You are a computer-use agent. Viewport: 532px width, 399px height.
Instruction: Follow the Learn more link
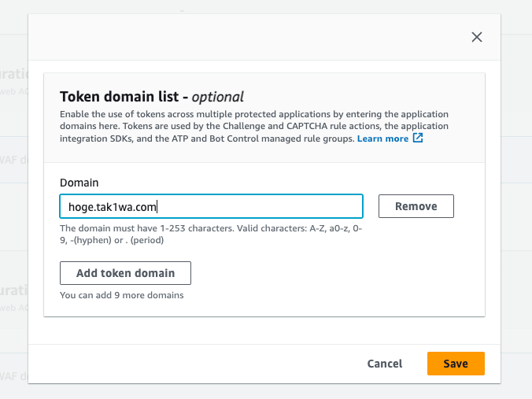point(382,139)
